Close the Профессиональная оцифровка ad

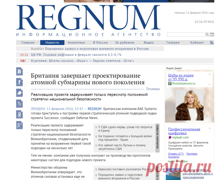pyautogui.click(x=210, y=128)
